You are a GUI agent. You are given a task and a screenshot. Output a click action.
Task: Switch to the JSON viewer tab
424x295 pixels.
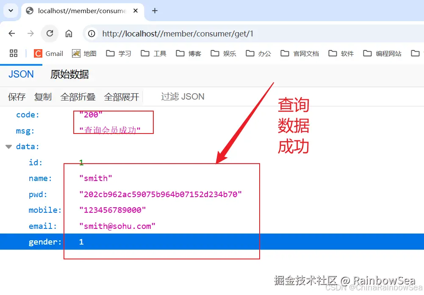(x=21, y=74)
